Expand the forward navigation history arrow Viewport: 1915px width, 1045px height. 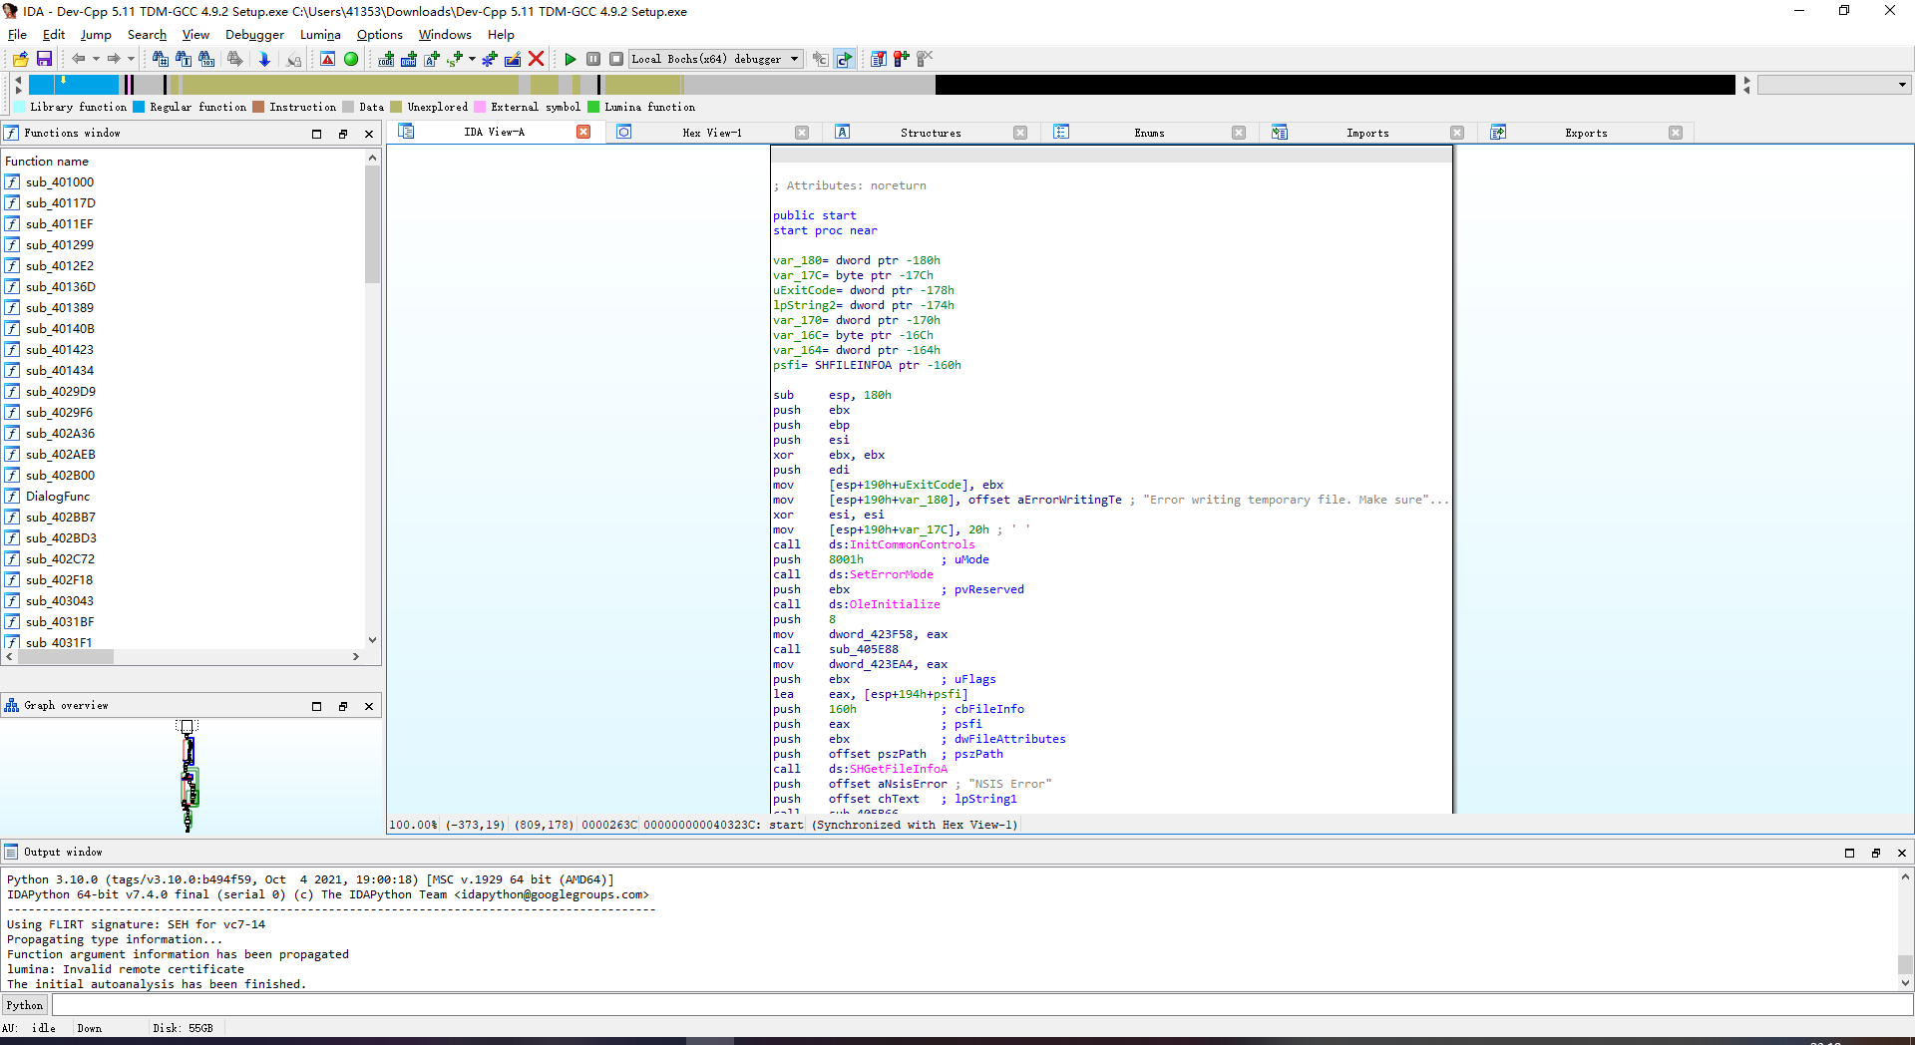coord(131,59)
